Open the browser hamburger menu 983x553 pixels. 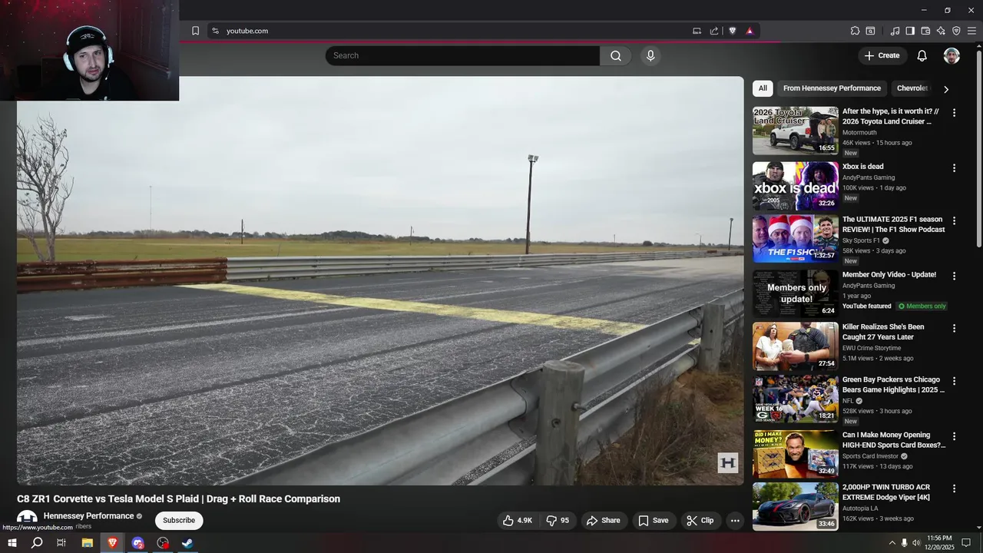coord(971,31)
